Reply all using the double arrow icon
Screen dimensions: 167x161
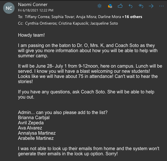[141, 6]
